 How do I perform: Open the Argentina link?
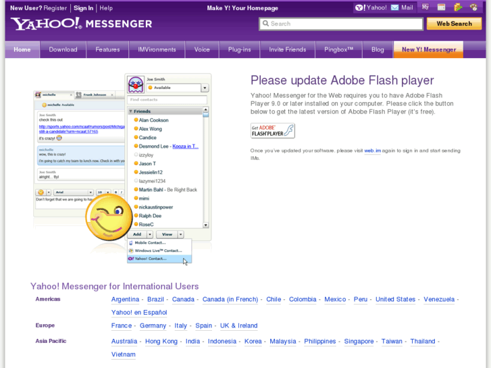[125, 299]
